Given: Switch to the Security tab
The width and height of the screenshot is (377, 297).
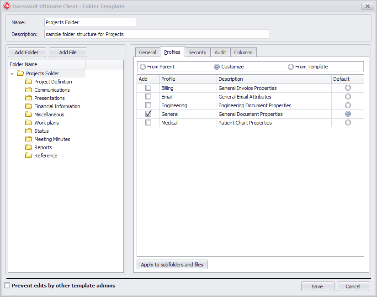Looking at the screenshot, I should coord(197,52).
